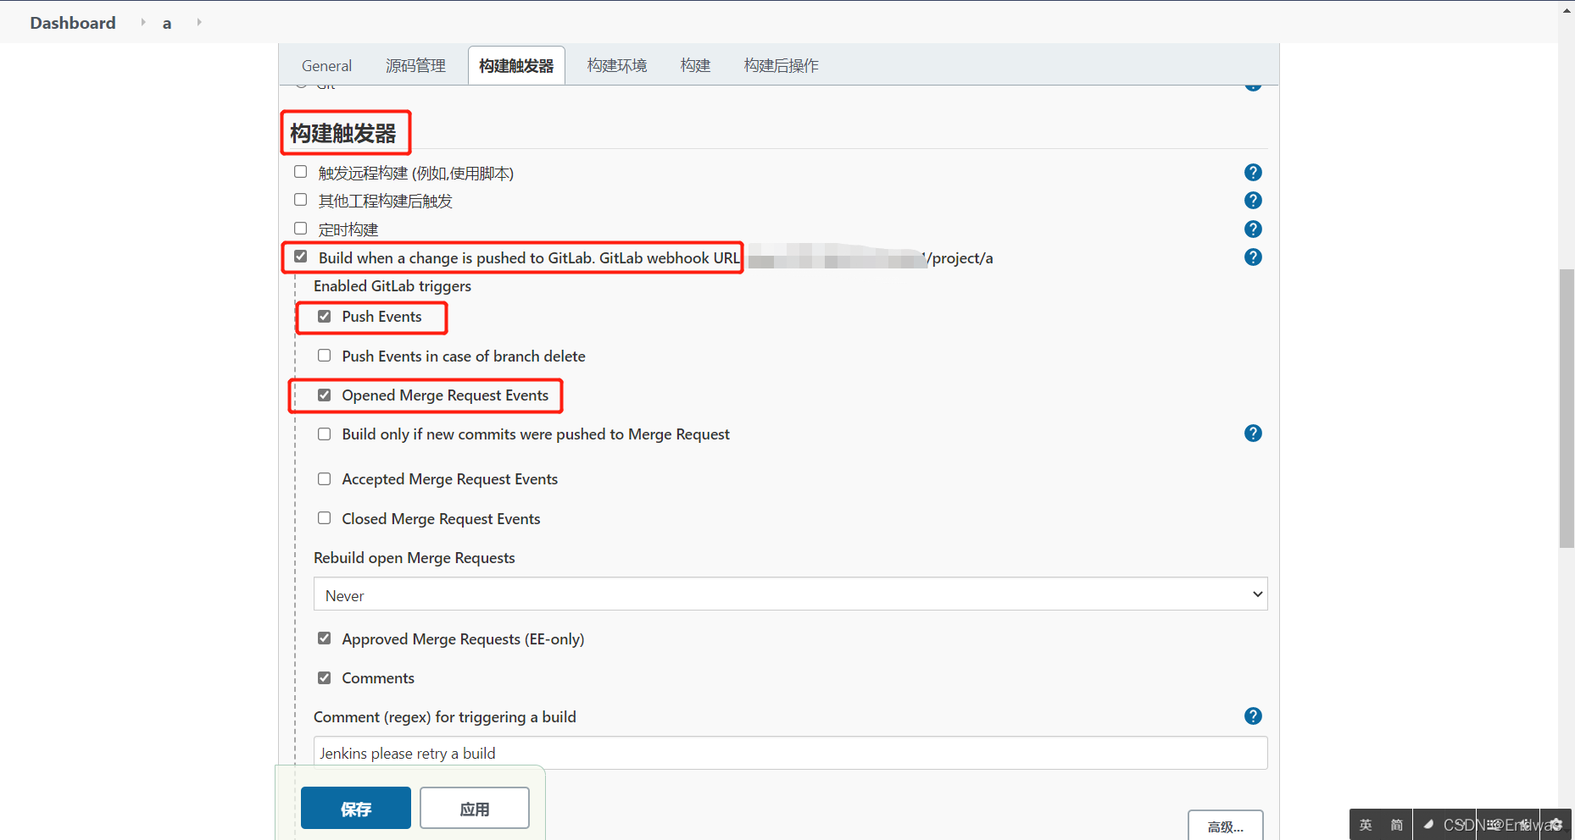Toggle Approved Merge Requests (EE-only) checkbox

(325, 638)
